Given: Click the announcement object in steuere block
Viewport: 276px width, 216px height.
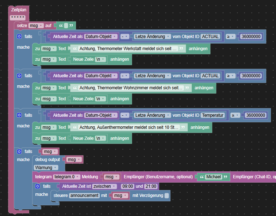Looking at the screenshot, I should [84, 195].
